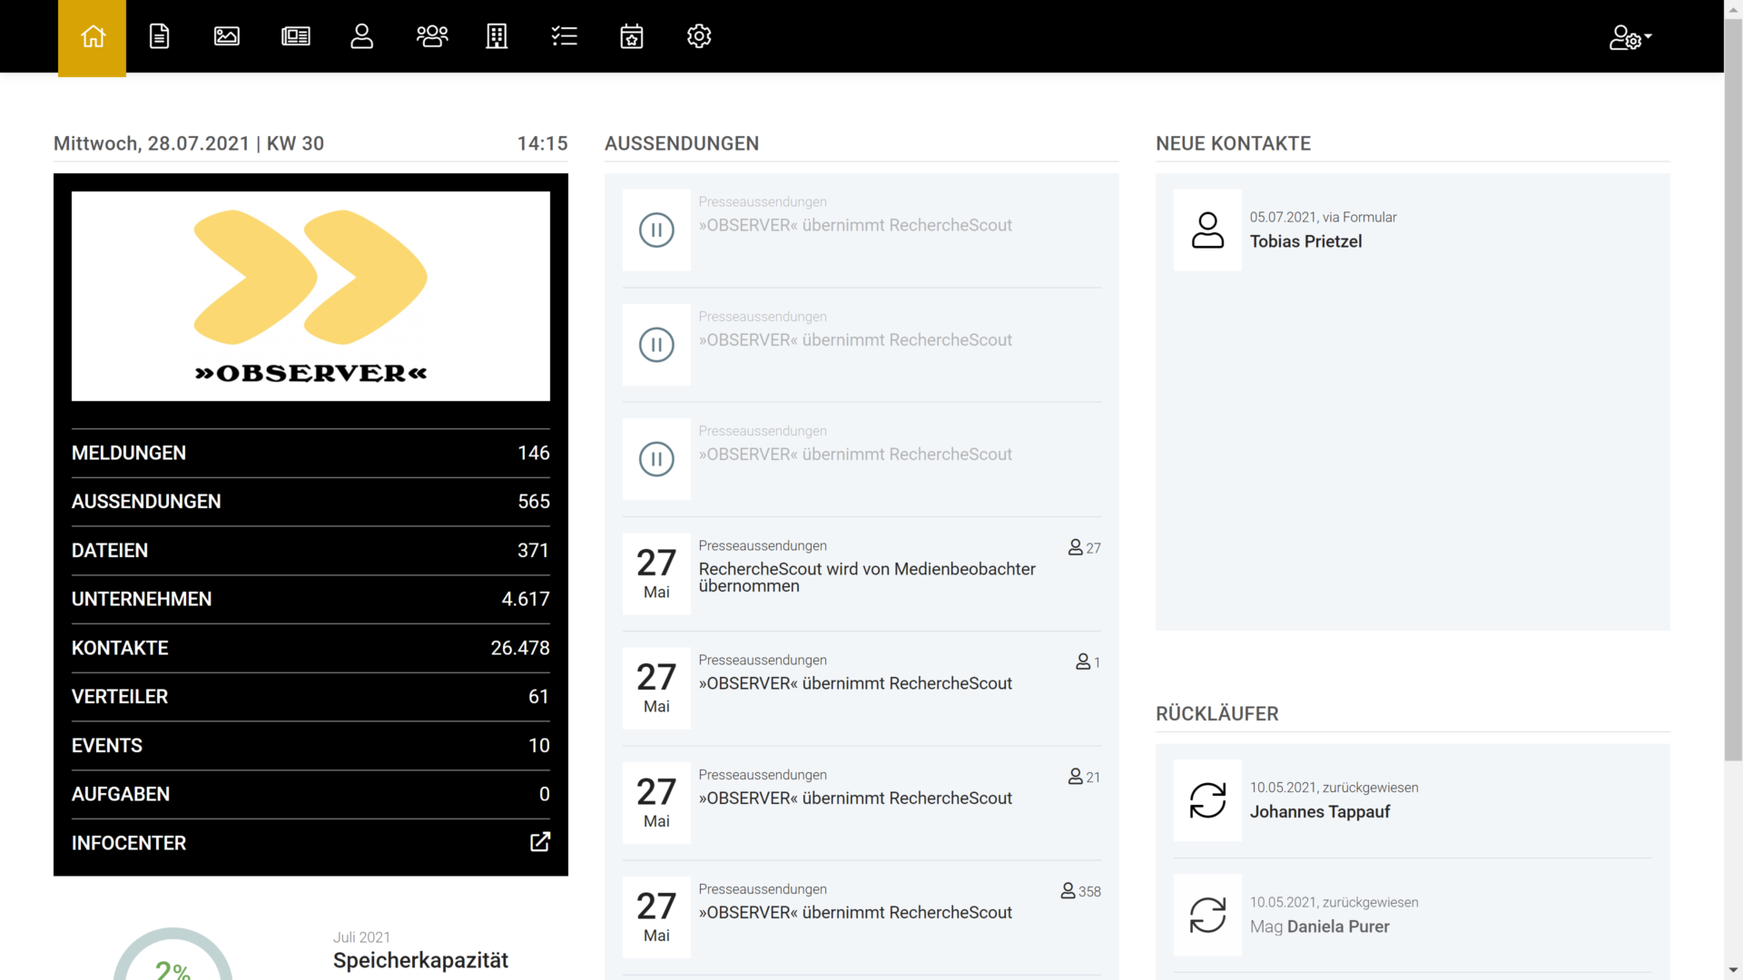Screen dimensions: 1743x980
Task: Open the INFOCENTER external link icon
Action: 540,842
